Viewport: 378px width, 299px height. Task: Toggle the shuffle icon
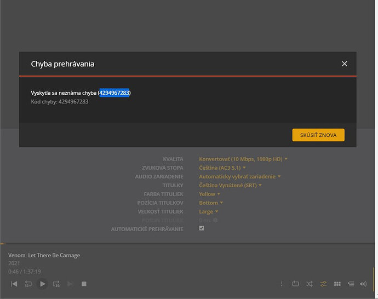pyautogui.click(x=310, y=284)
